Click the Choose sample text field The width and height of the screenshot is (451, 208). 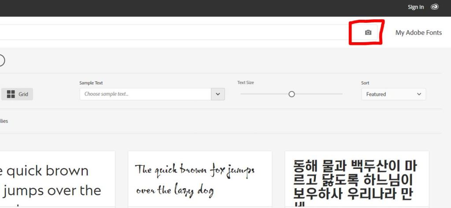pos(145,94)
